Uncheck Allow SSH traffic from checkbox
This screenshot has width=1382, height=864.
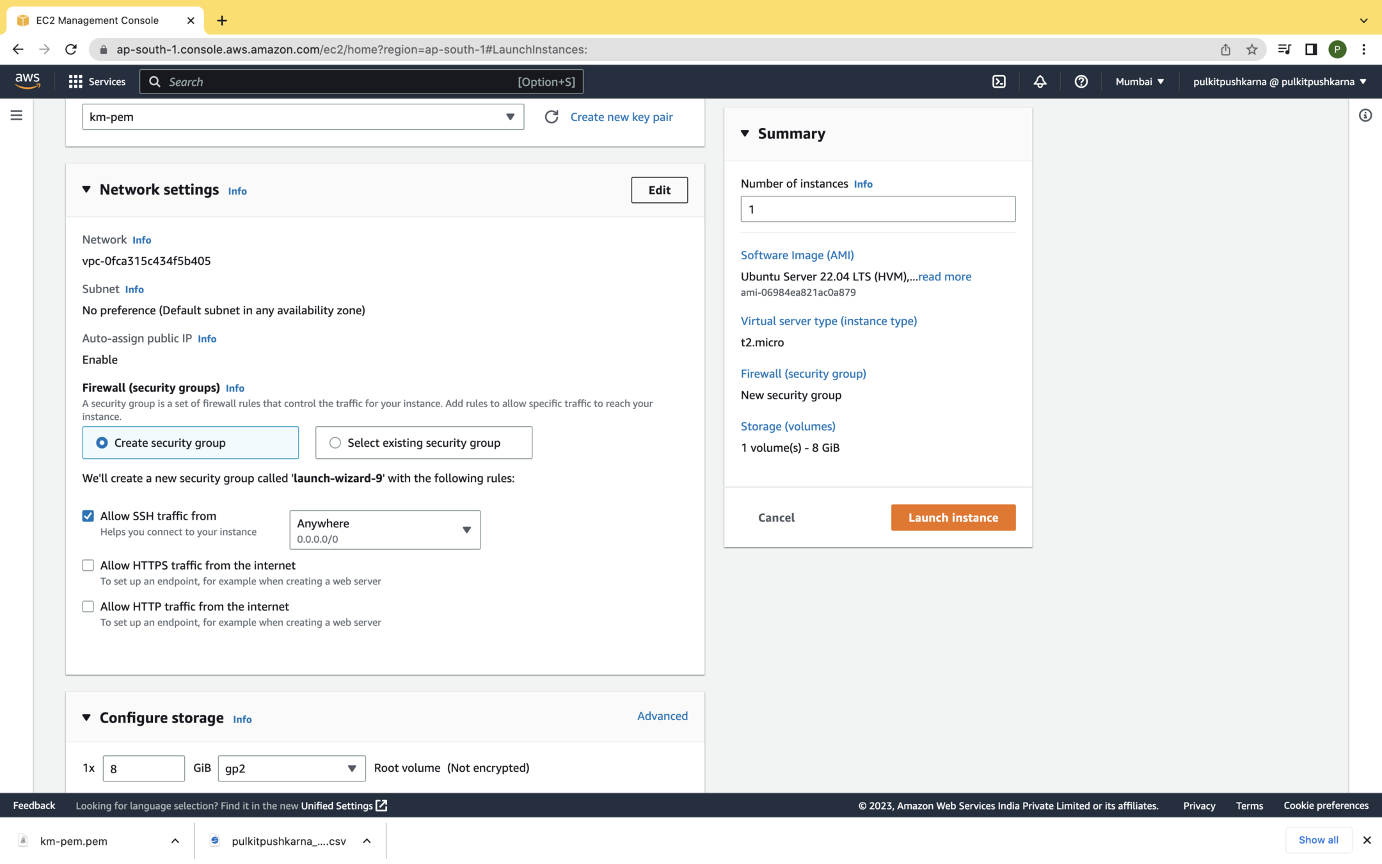tap(88, 516)
